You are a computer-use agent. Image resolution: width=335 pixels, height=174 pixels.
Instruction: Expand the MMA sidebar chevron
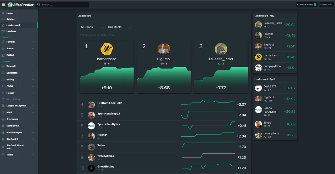point(33,112)
